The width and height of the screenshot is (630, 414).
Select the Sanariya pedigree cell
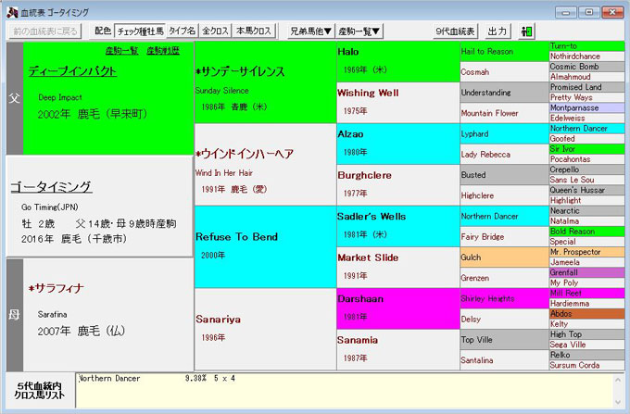[x=266, y=330]
